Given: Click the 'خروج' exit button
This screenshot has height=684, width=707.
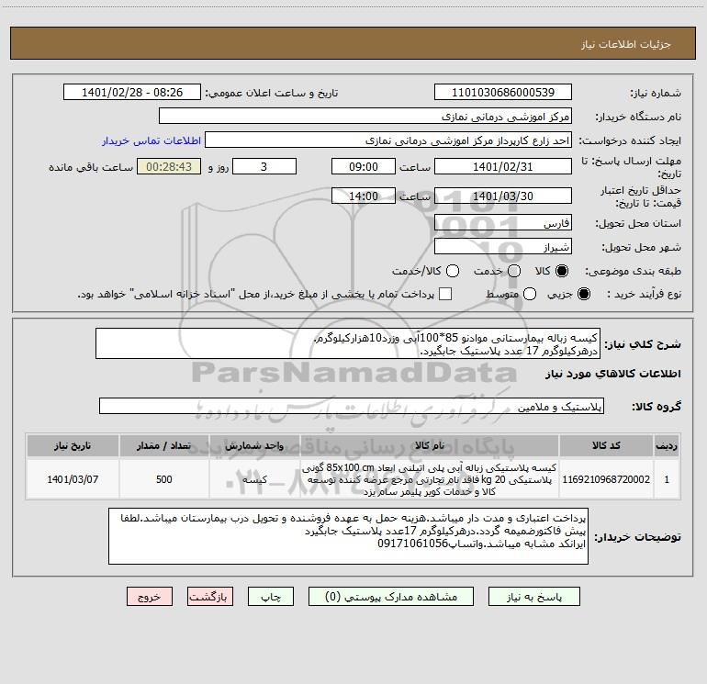Looking at the screenshot, I should [150, 597].
